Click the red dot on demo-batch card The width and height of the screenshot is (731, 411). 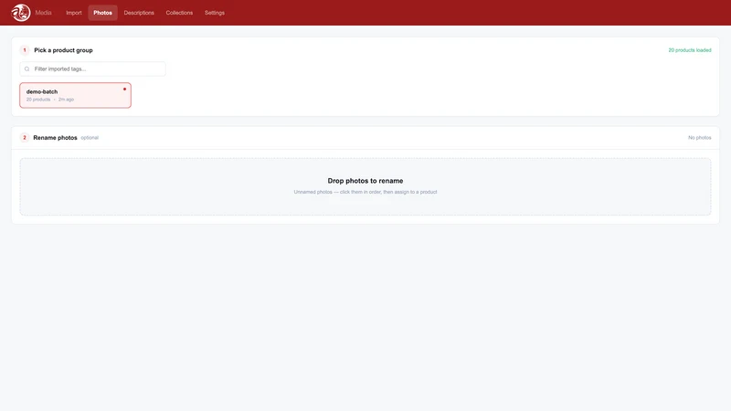[124, 89]
